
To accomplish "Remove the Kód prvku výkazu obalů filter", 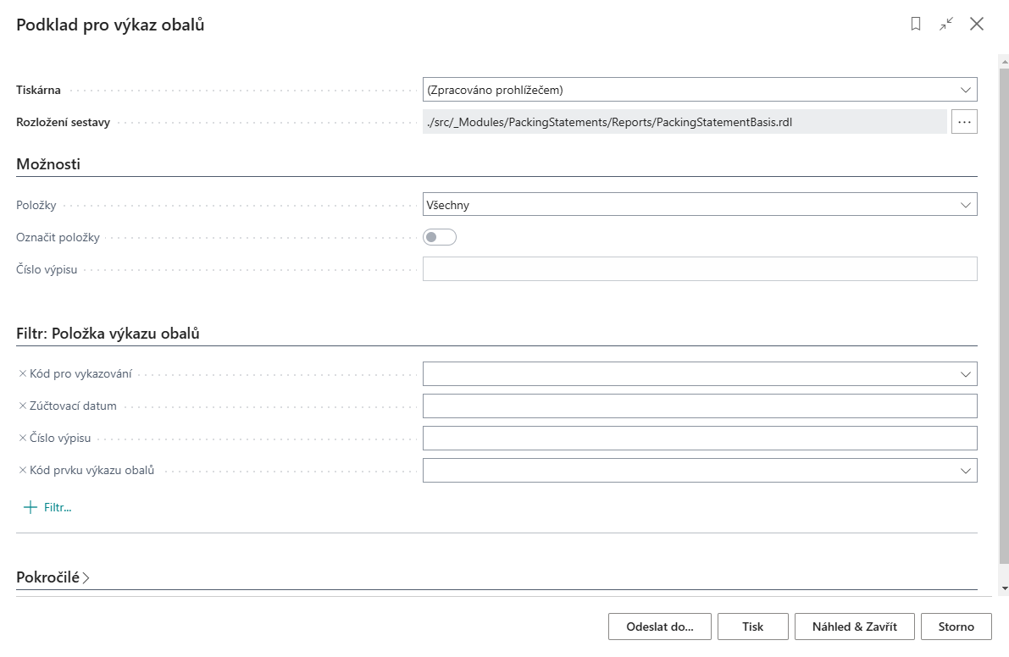I will coord(23,470).
